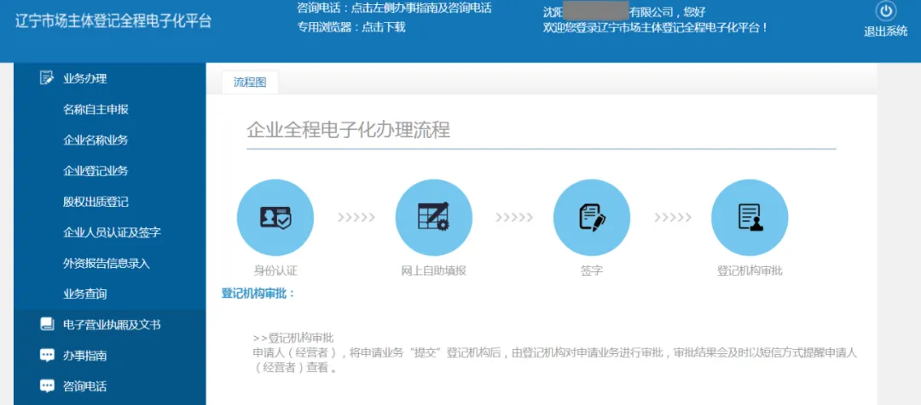
Task: Select the 网上自助填报 form circle icon
Action: click(x=433, y=218)
